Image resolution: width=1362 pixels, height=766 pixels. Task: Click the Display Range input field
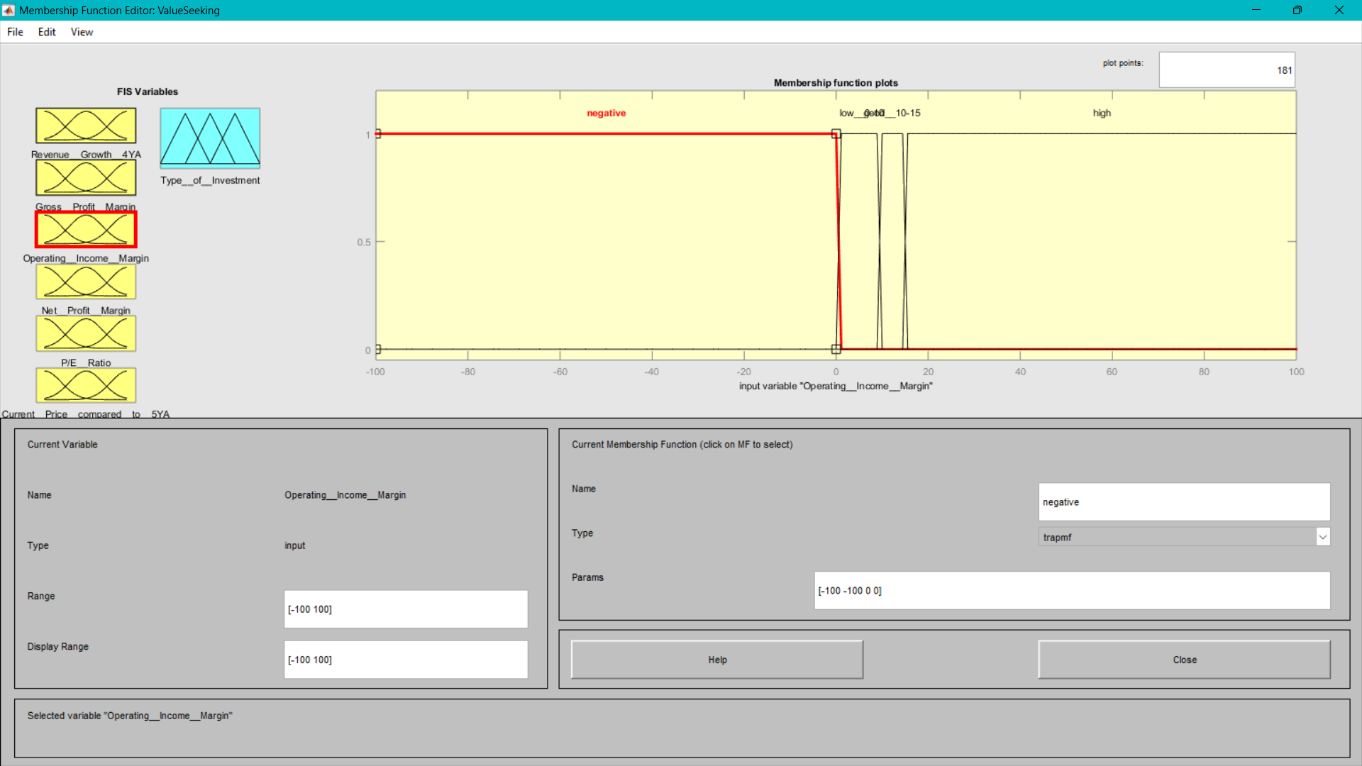[x=406, y=659]
